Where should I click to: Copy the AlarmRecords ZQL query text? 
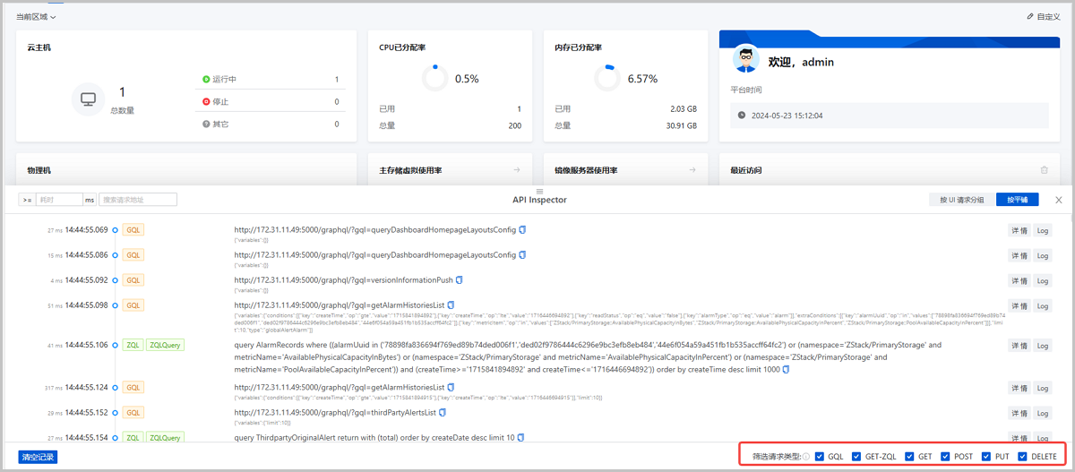point(787,371)
